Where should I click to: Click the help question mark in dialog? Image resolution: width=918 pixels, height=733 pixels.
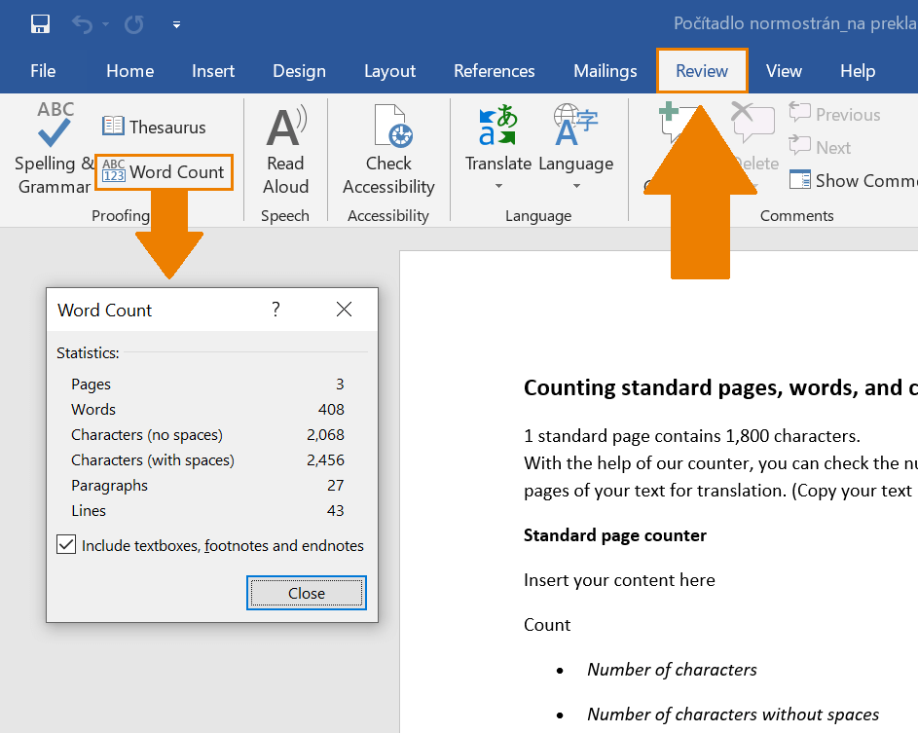point(275,310)
